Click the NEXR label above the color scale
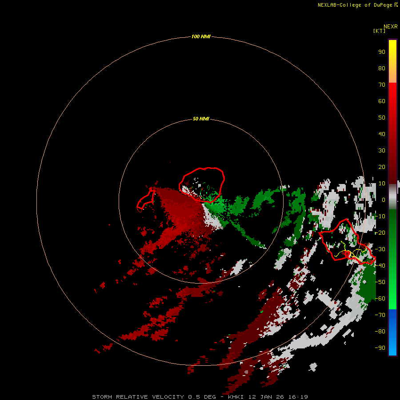The image size is (400, 400). (390, 27)
